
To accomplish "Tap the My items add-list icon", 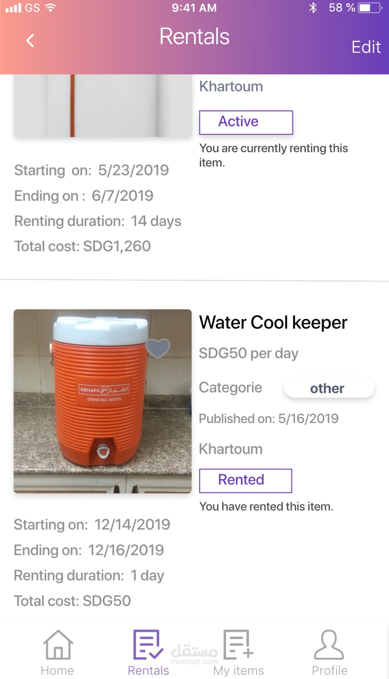I will point(238,645).
